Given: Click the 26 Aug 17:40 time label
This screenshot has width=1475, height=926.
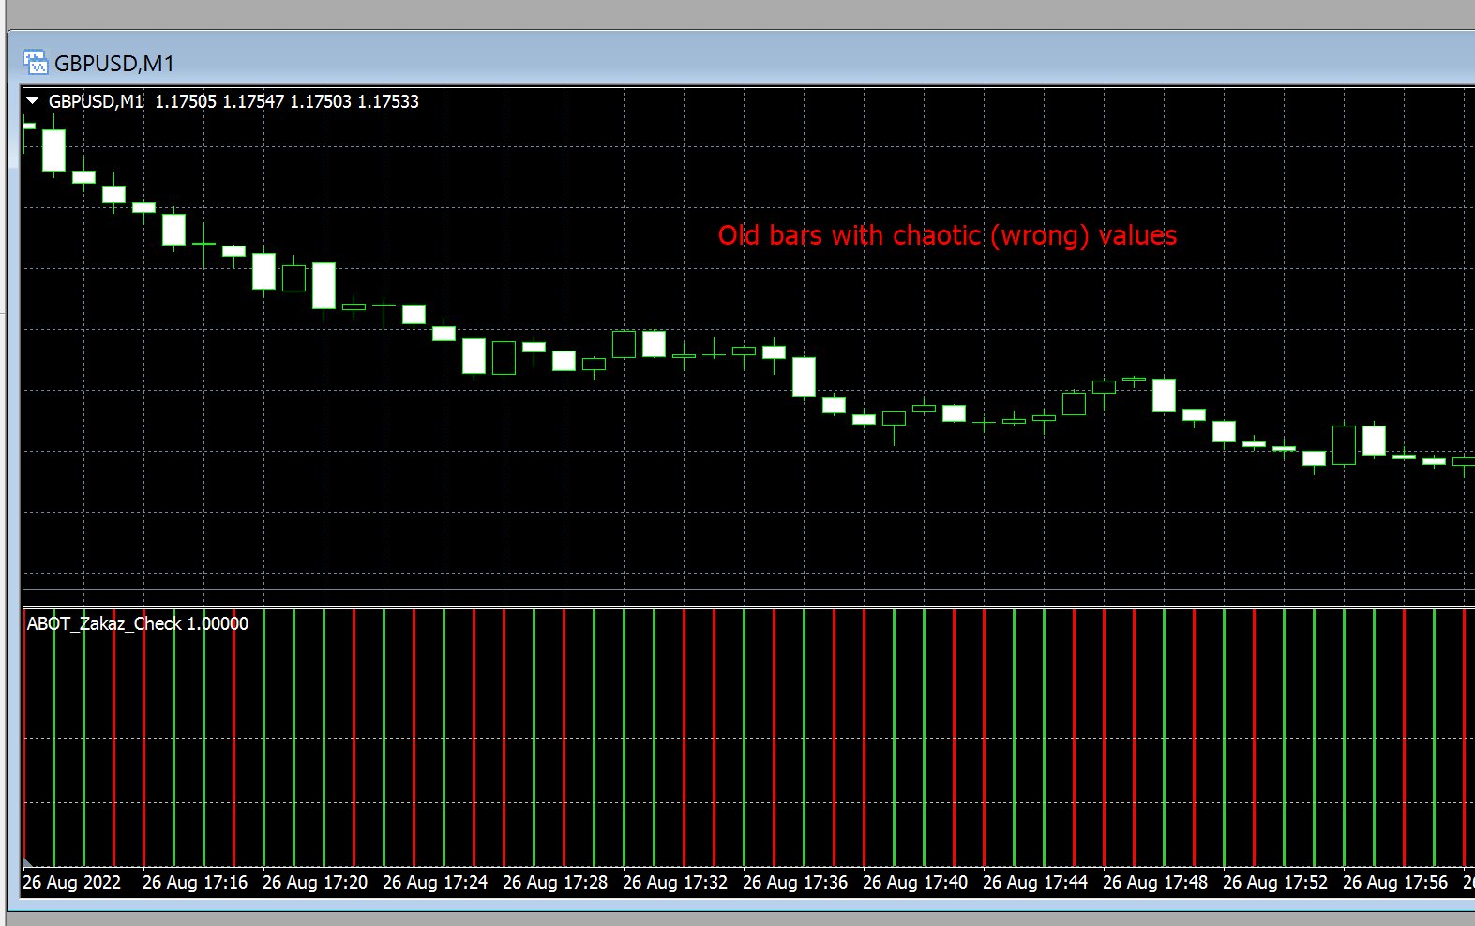Looking at the screenshot, I should [x=915, y=882].
